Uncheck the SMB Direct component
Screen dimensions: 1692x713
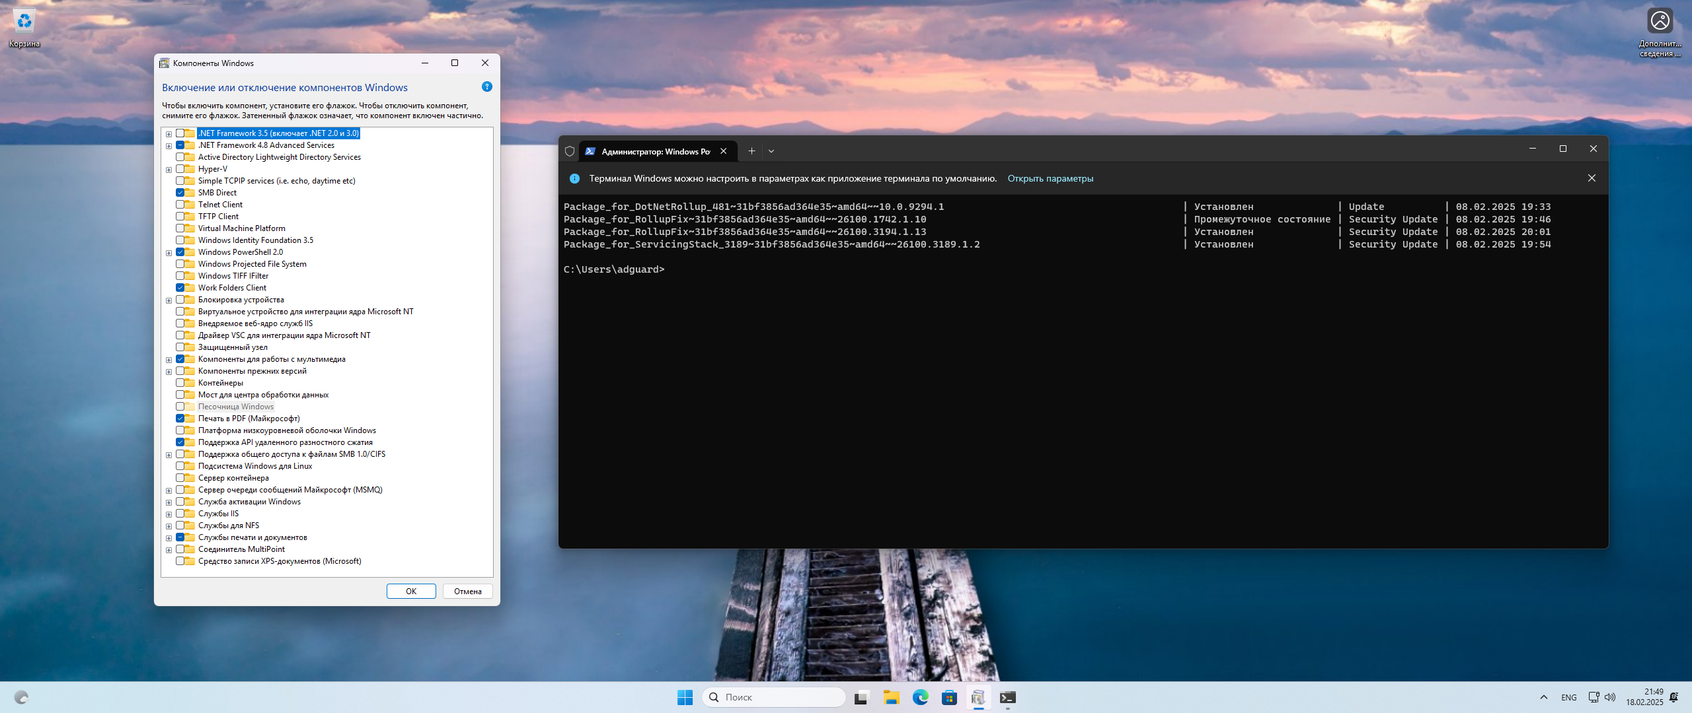tap(180, 193)
